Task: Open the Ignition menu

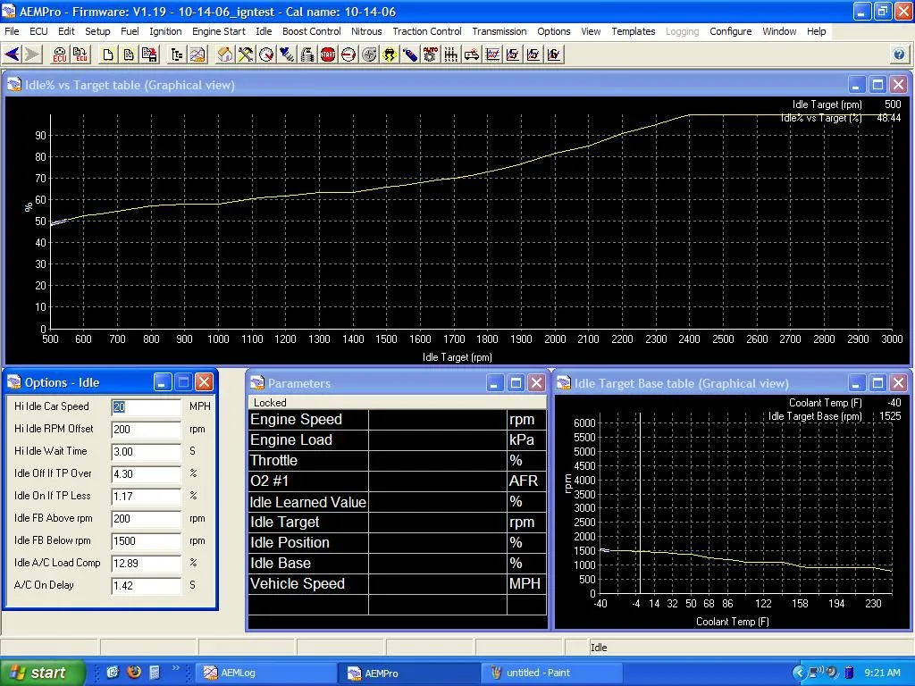Action: [165, 31]
